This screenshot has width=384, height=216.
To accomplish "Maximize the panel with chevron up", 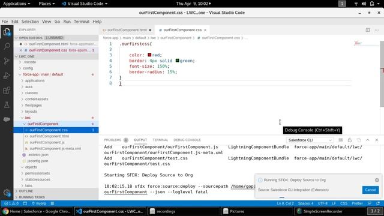I will (x=368, y=140).
